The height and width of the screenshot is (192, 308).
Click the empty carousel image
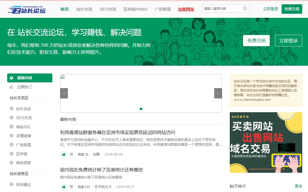(x=141, y=93)
